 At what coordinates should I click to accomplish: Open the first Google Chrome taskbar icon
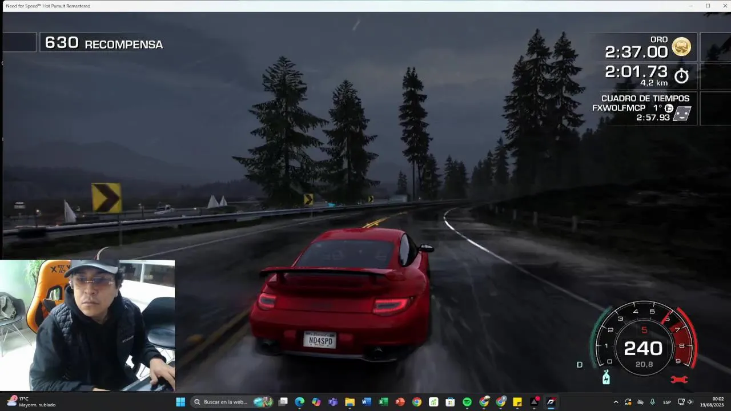417,402
